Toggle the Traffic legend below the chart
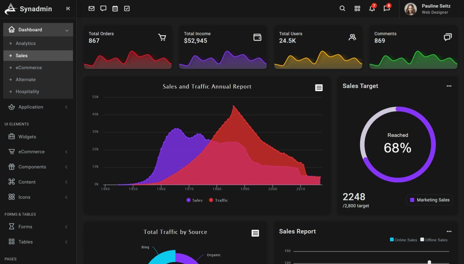The image size is (464, 264). 218,200
